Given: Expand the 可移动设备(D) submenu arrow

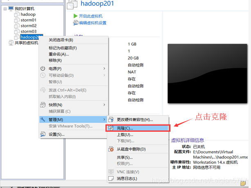Looking at the screenshot, I should point(104,75).
